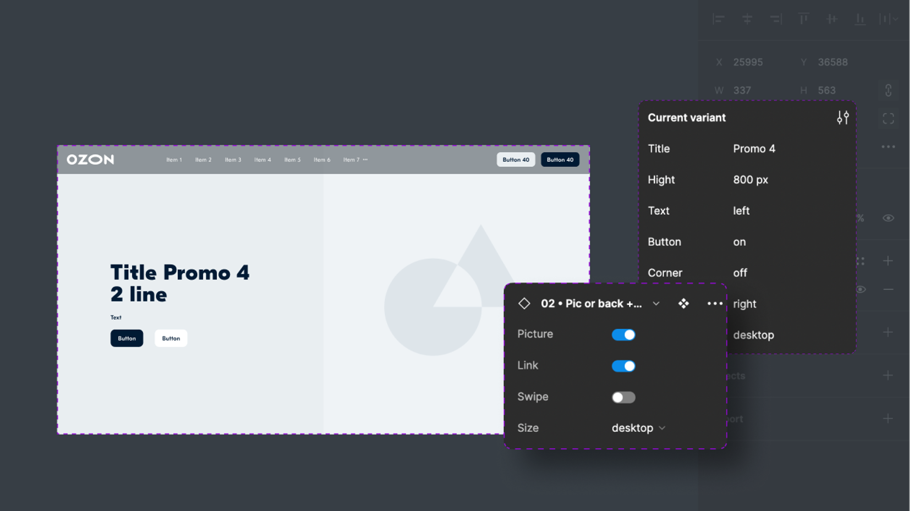Screen dimensions: 910x511
Task: Click the align bottom icon
Action: click(860, 19)
